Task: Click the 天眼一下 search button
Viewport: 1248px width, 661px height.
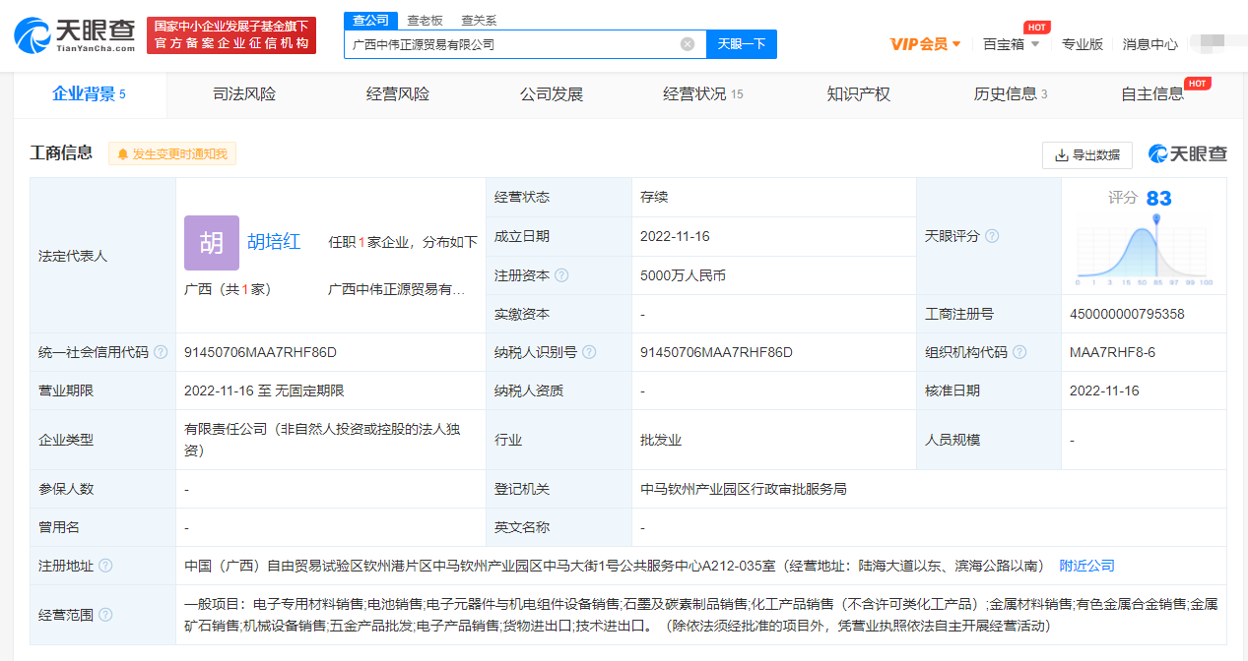Action: point(742,44)
